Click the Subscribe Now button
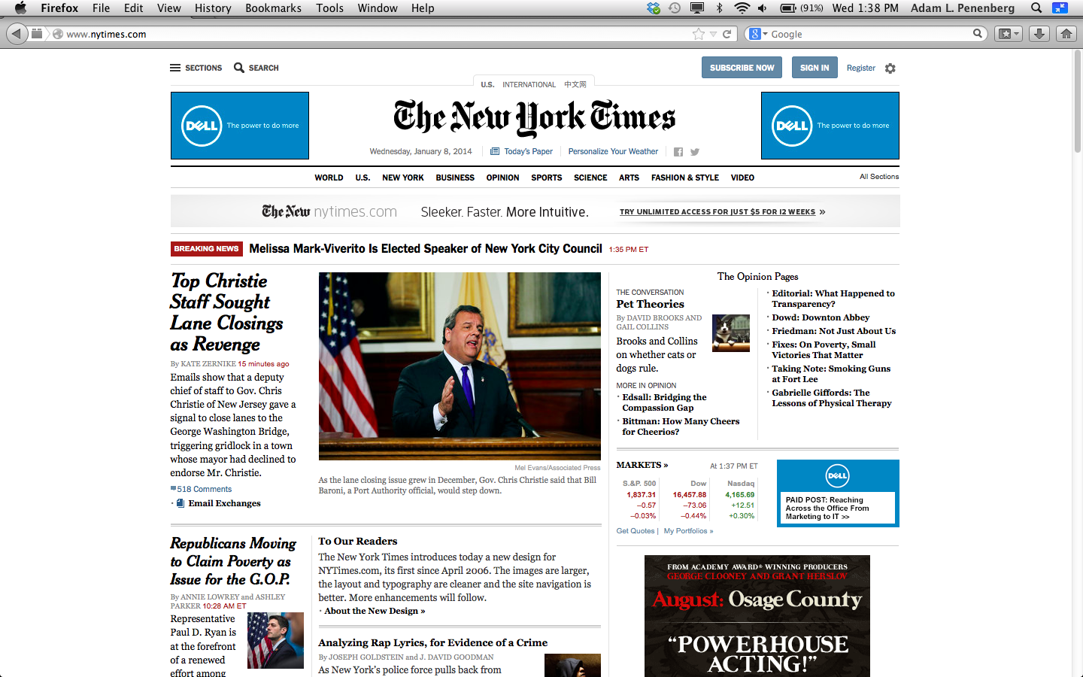The image size is (1083, 677). click(742, 68)
